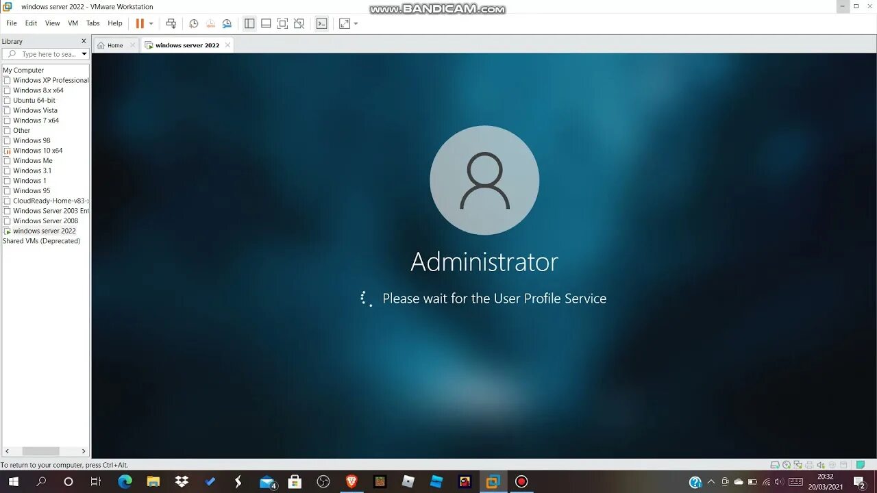Revert the virtual machine to its snapshot
877x493 pixels.
coord(210,23)
